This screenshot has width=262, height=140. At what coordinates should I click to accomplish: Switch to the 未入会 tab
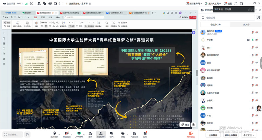click(x=246, y=25)
